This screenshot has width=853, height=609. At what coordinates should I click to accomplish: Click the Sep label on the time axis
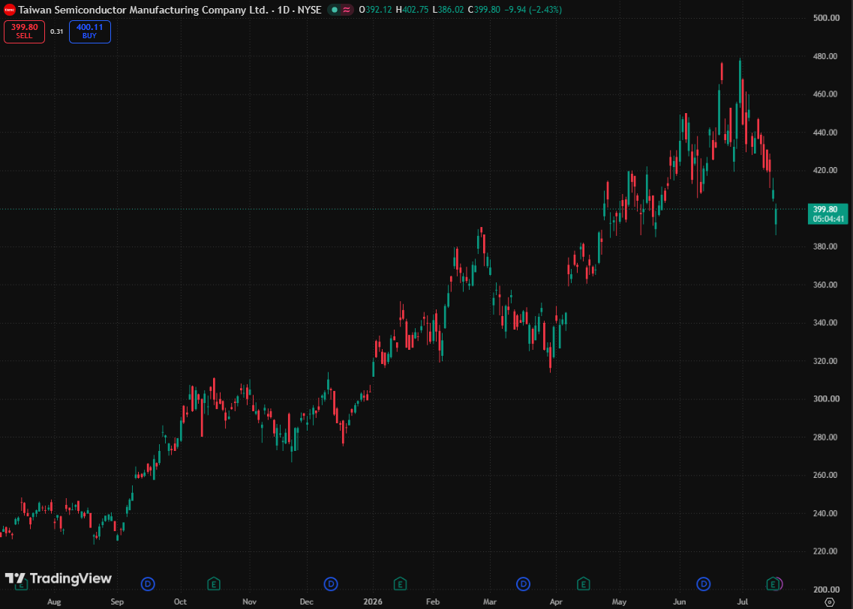pos(117,602)
